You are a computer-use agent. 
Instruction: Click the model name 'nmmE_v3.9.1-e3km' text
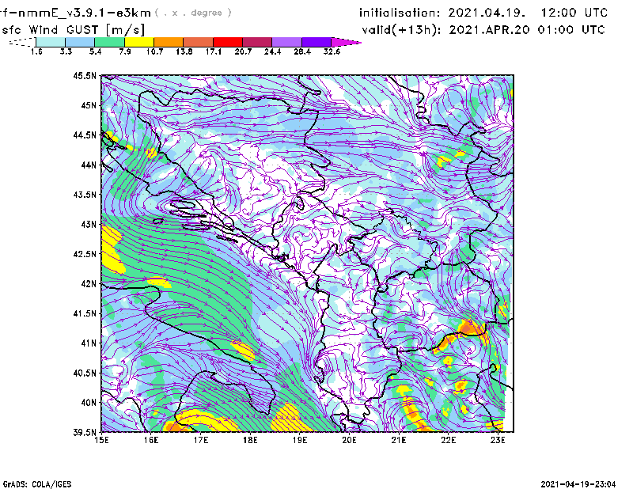point(85,13)
